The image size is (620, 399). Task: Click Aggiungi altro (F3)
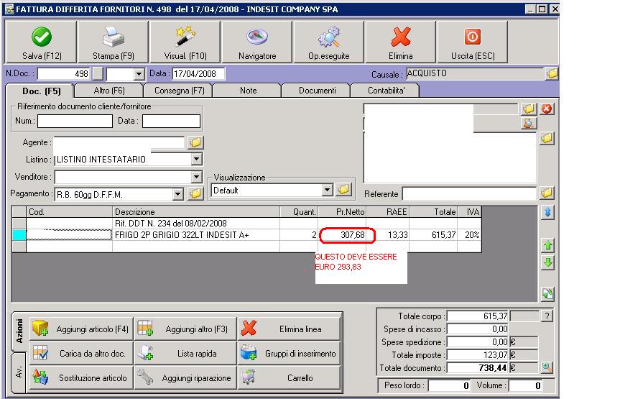[x=185, y=329]
